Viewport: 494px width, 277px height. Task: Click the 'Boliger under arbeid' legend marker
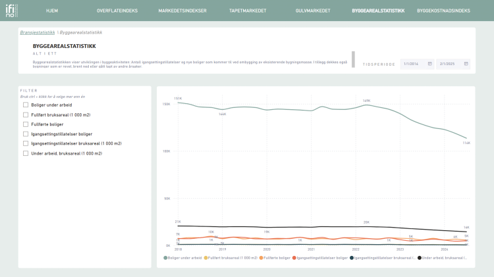(166, 258)
